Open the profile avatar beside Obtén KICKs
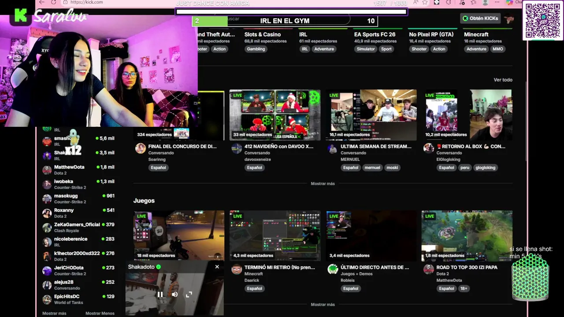 pyautogui.click(x=509, y=18)
